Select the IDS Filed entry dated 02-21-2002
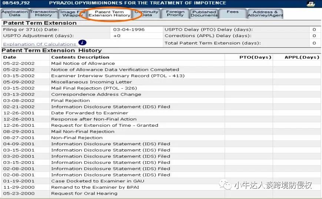Viewport: 322px width, 199px height. tap(161, 107)
